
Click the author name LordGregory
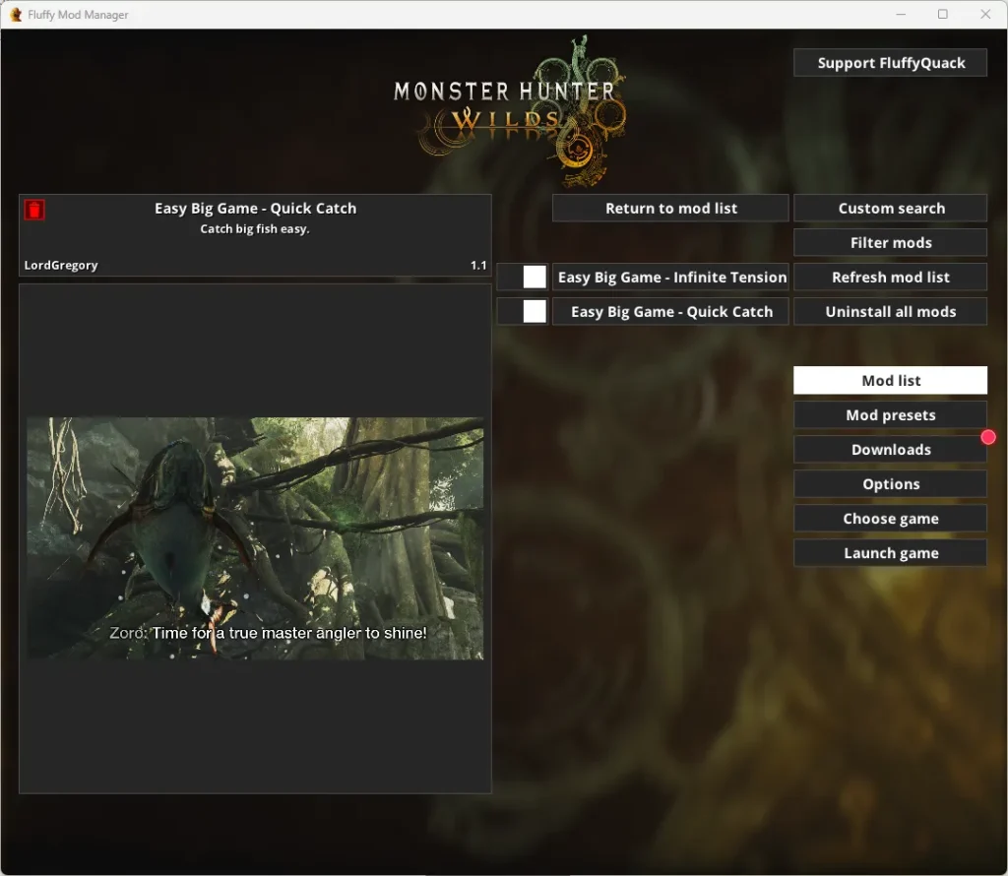tap(61, 265)
